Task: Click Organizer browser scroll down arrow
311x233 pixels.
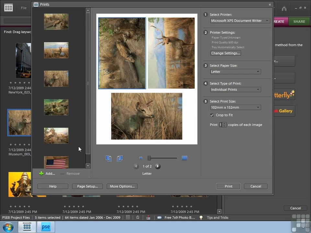Action: [219, 212]
